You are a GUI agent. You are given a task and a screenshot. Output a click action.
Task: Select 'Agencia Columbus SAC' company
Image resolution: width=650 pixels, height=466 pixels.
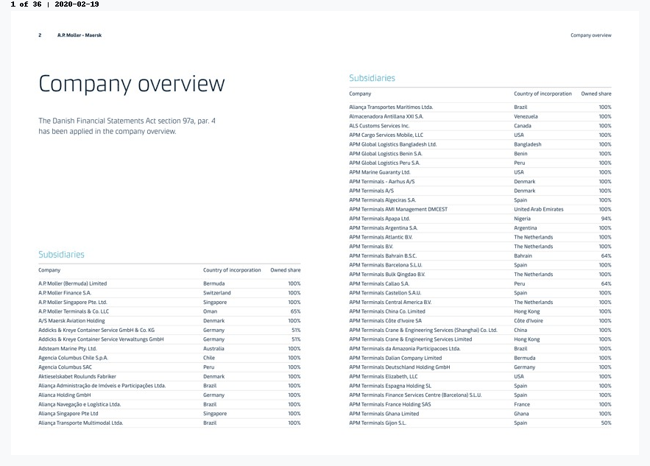pos(65,367)
